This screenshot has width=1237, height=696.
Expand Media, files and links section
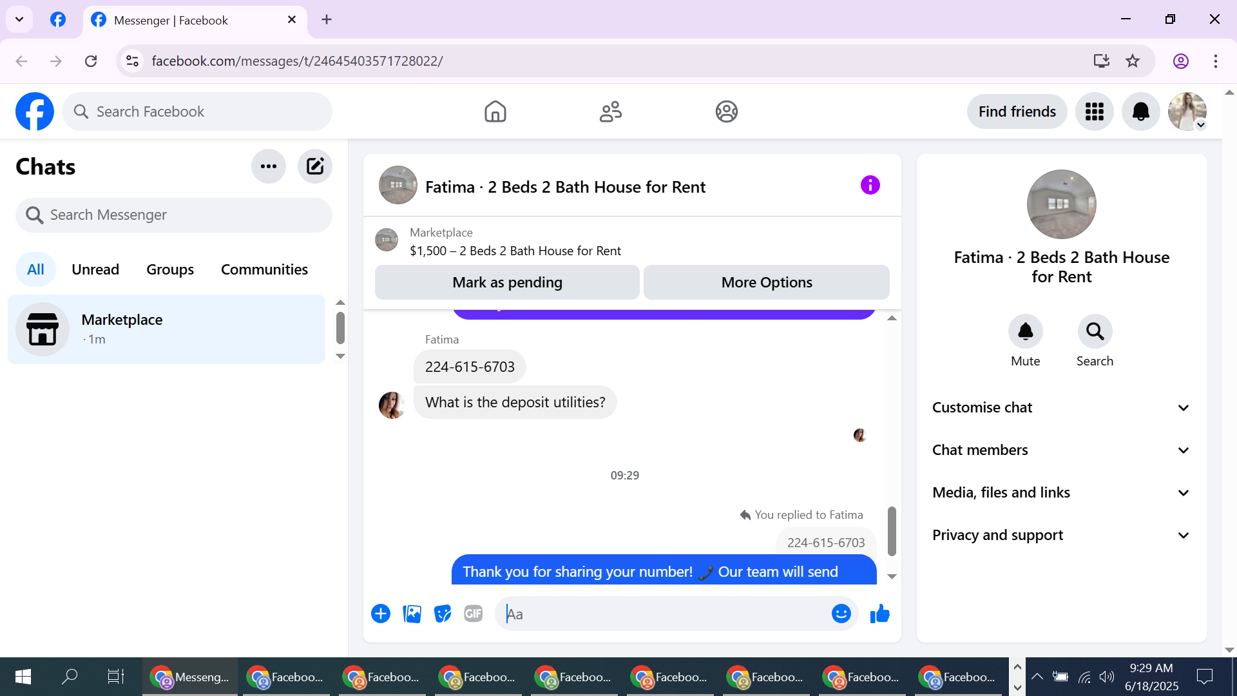tap(1061, 492)
